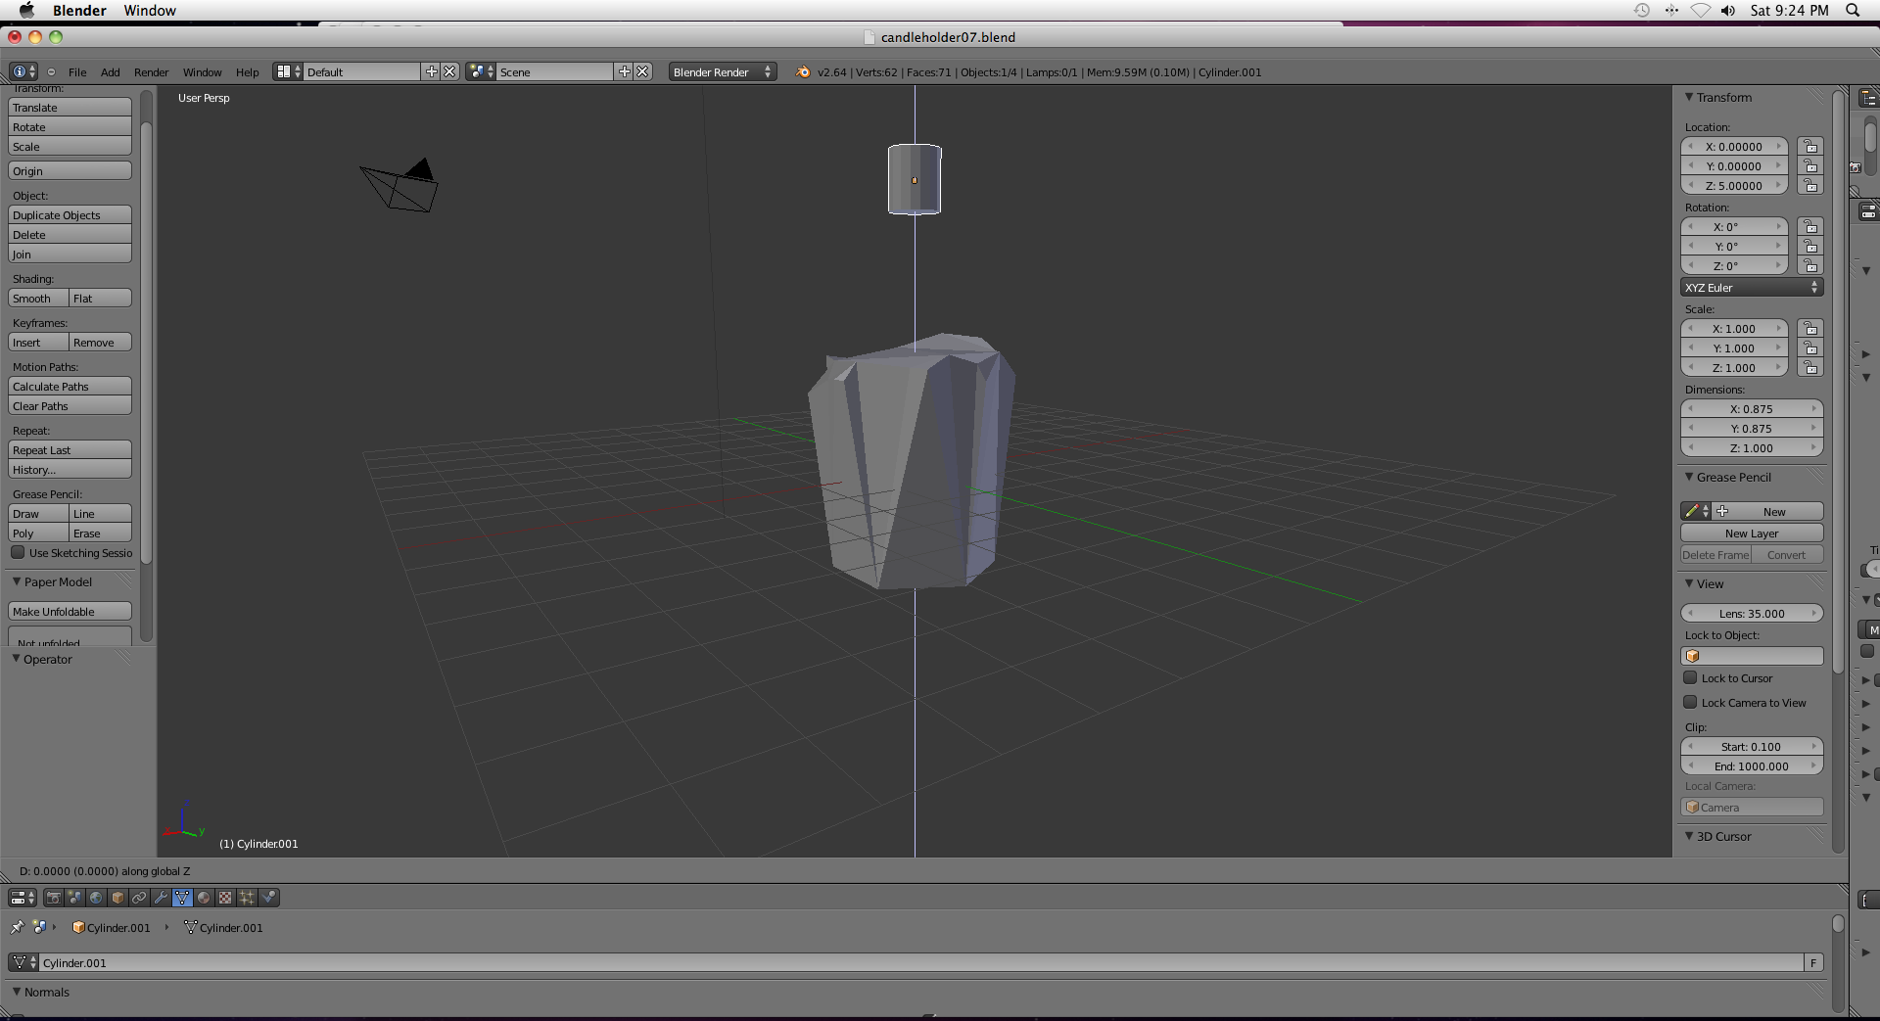Screen dimensions: 1880x1021
Task: Click the macOS volume icon
Action: pyautogui.click(x=1728, y=10)
